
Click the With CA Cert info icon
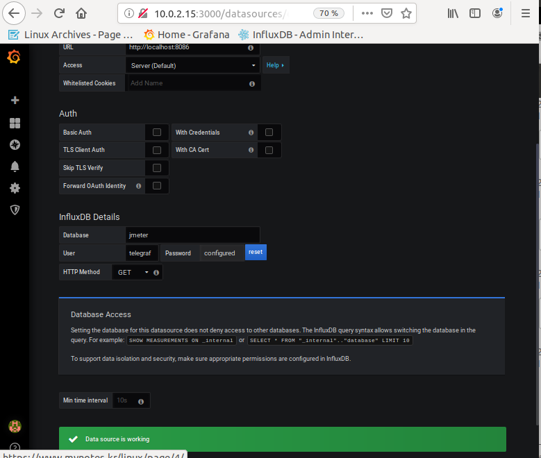[x=251, y=150]
